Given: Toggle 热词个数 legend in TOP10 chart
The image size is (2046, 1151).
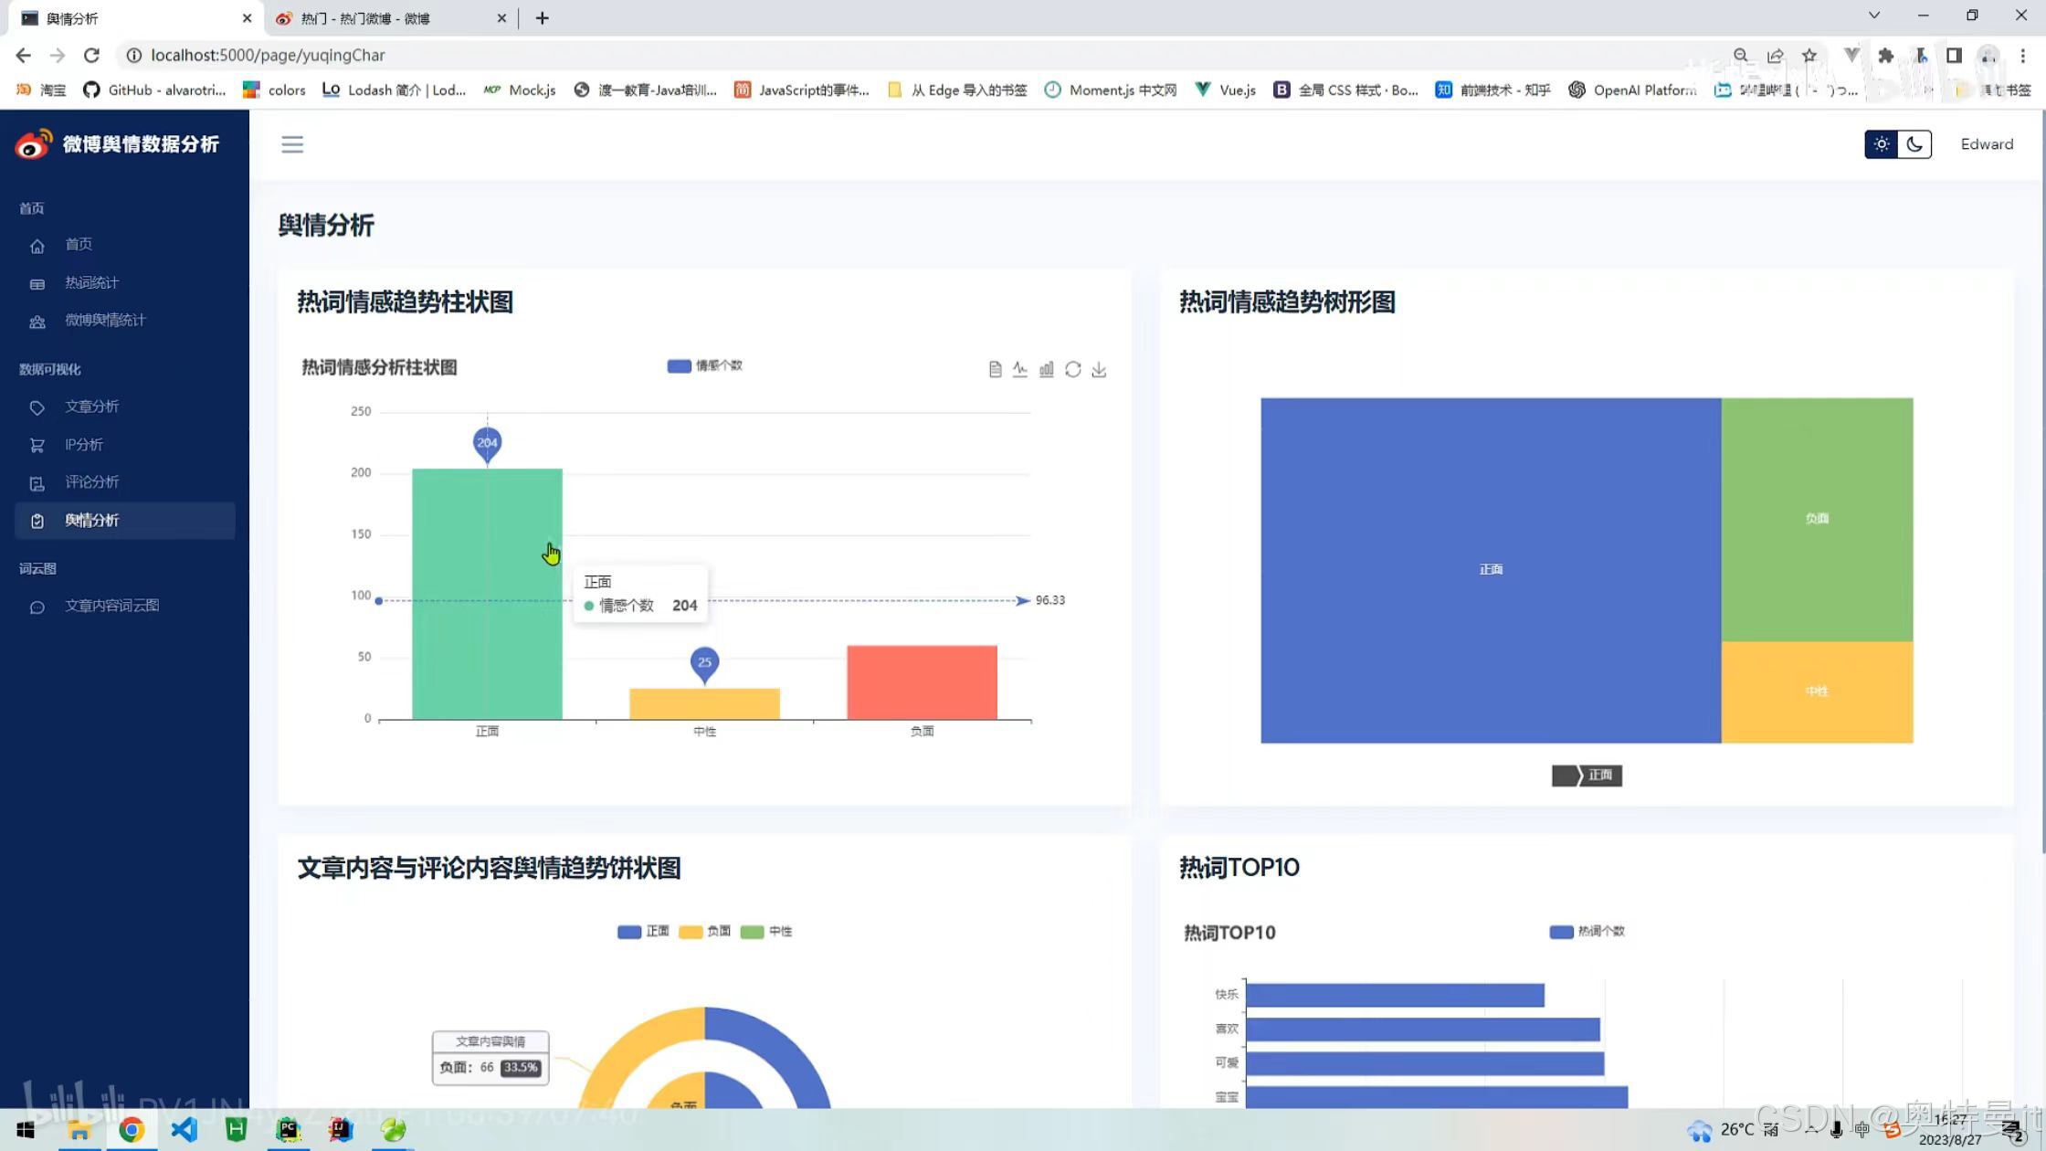Looking at the screenshot, I should click(1587, 932).
